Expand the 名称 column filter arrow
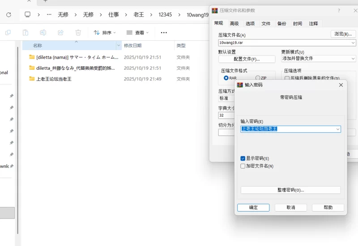 click(x=119, y=46)
